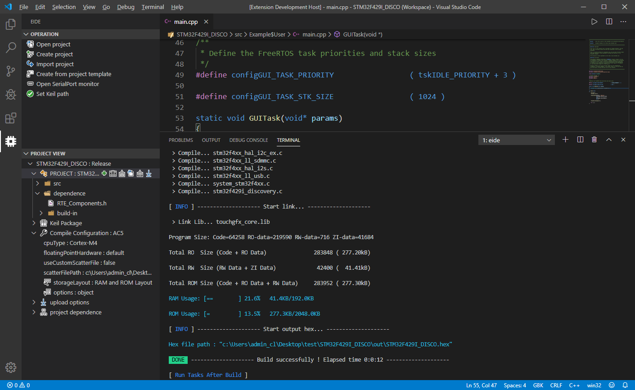Click Example$User breadcrumb segment
The image size is (635, 390).
click(267, 34)
